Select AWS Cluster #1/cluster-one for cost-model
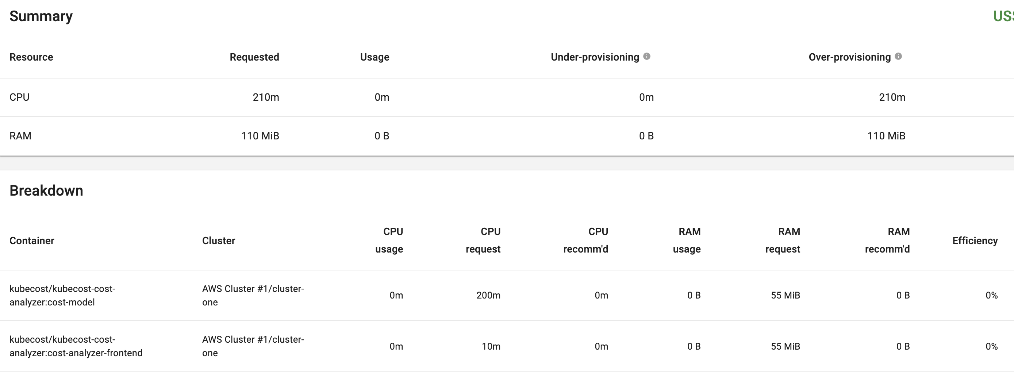The width and height of the screenshot is (1014, 381). (253, 295)
